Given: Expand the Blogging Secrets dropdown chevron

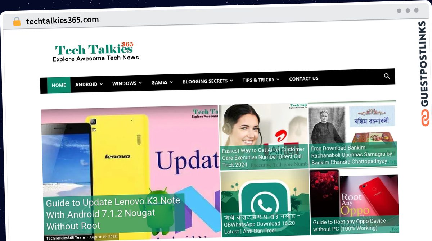Looking at the screenshot, I should click(231, 81).
